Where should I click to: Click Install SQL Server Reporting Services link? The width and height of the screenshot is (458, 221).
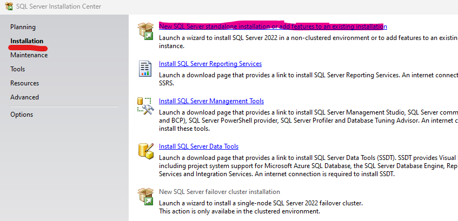pyautogui.click(x=210, y=63)
